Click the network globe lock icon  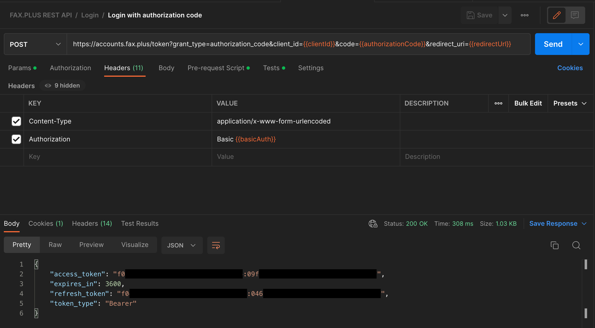pos(373,224)
